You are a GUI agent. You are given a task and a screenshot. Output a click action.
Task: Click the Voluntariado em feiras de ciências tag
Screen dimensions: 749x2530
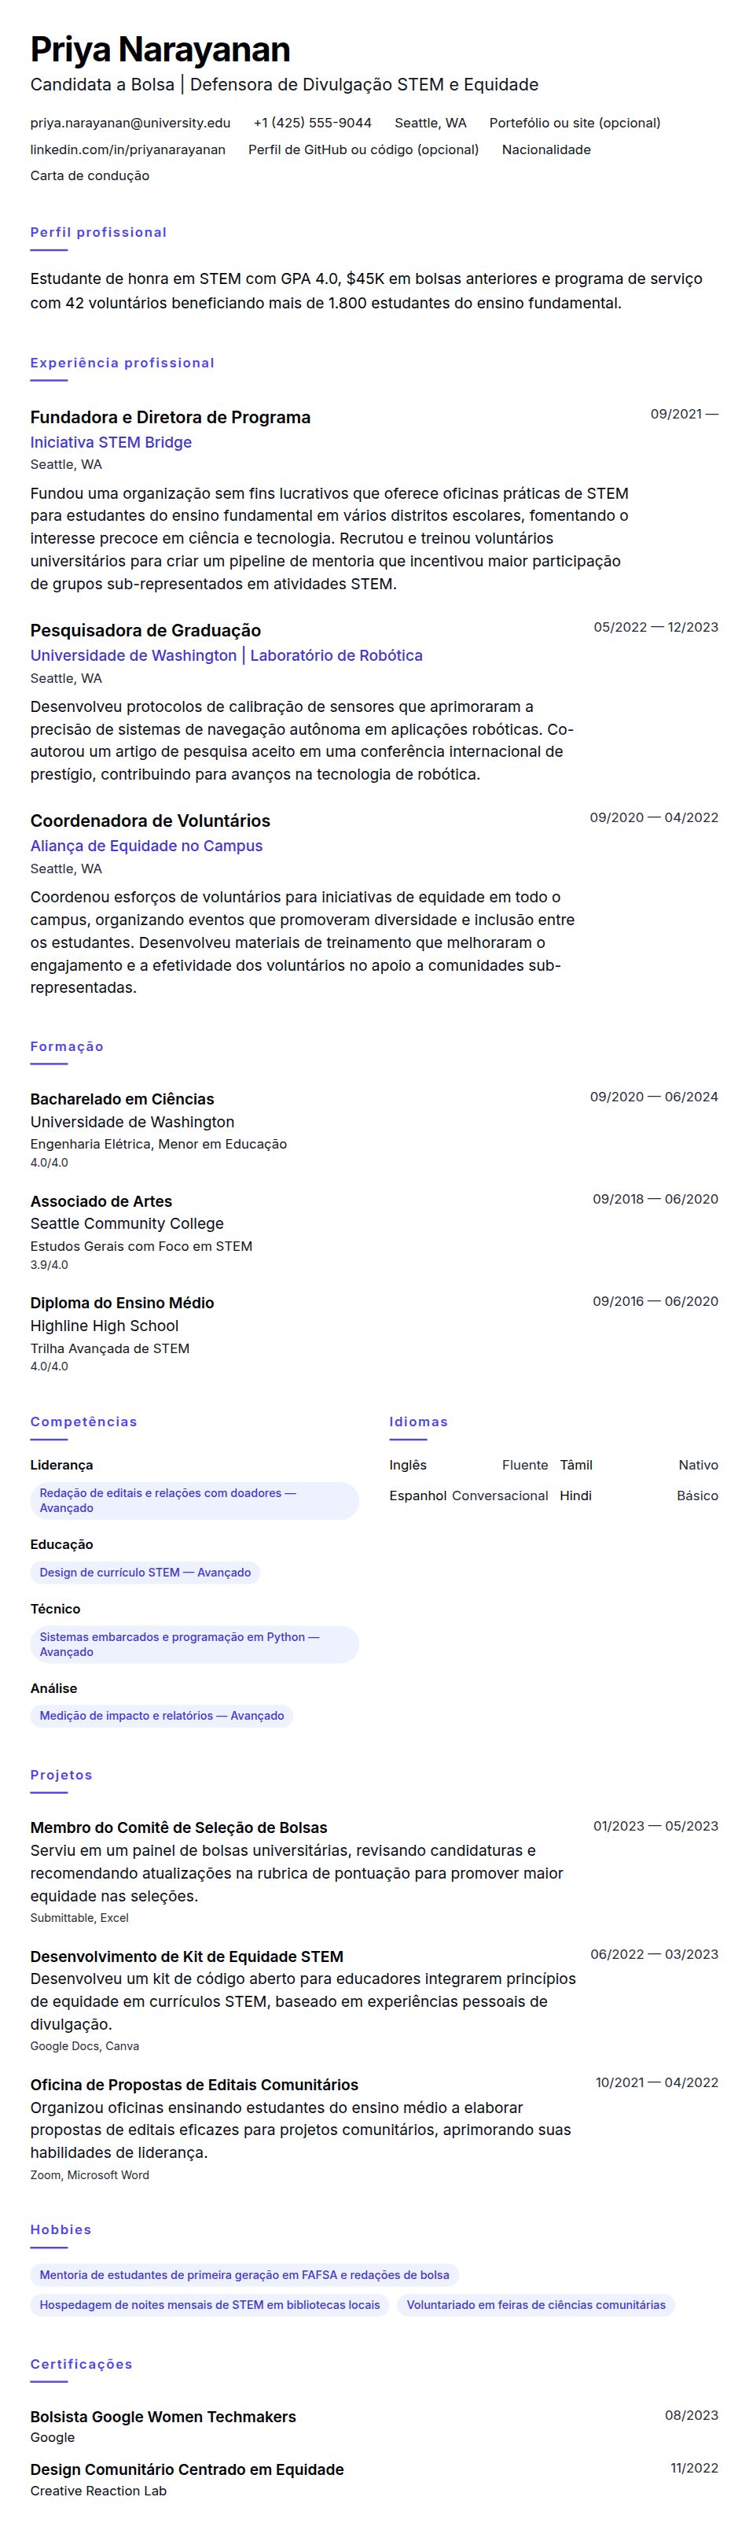(536, 2305)
